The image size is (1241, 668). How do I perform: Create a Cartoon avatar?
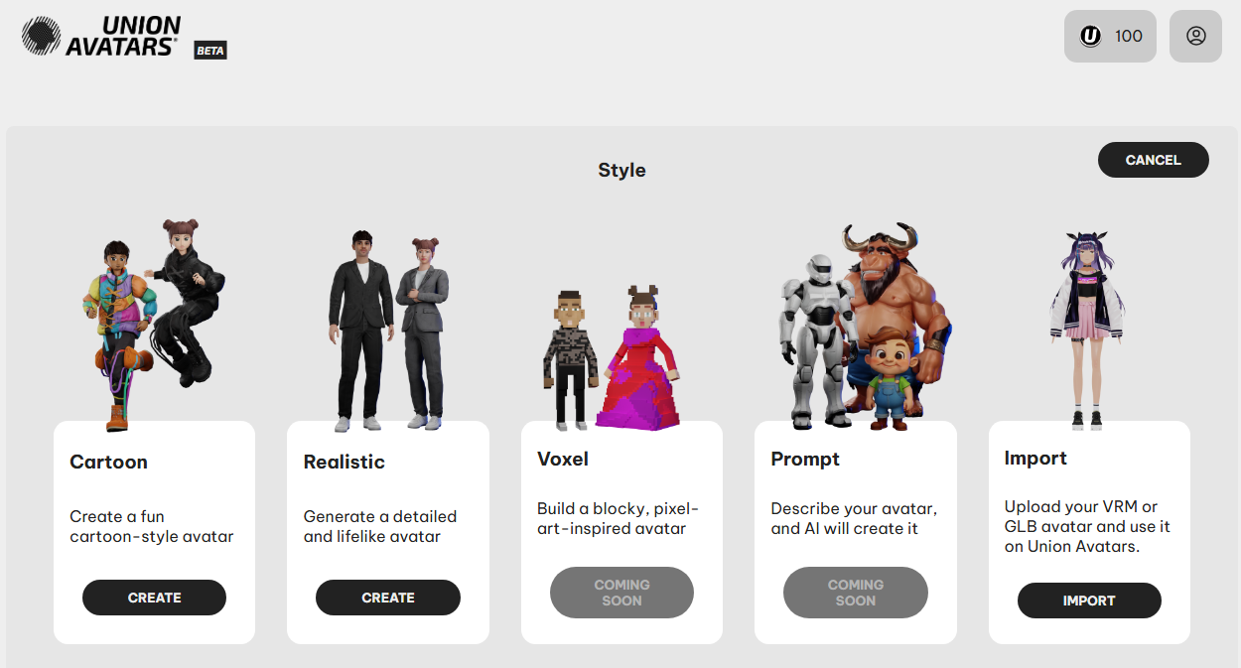154,598
